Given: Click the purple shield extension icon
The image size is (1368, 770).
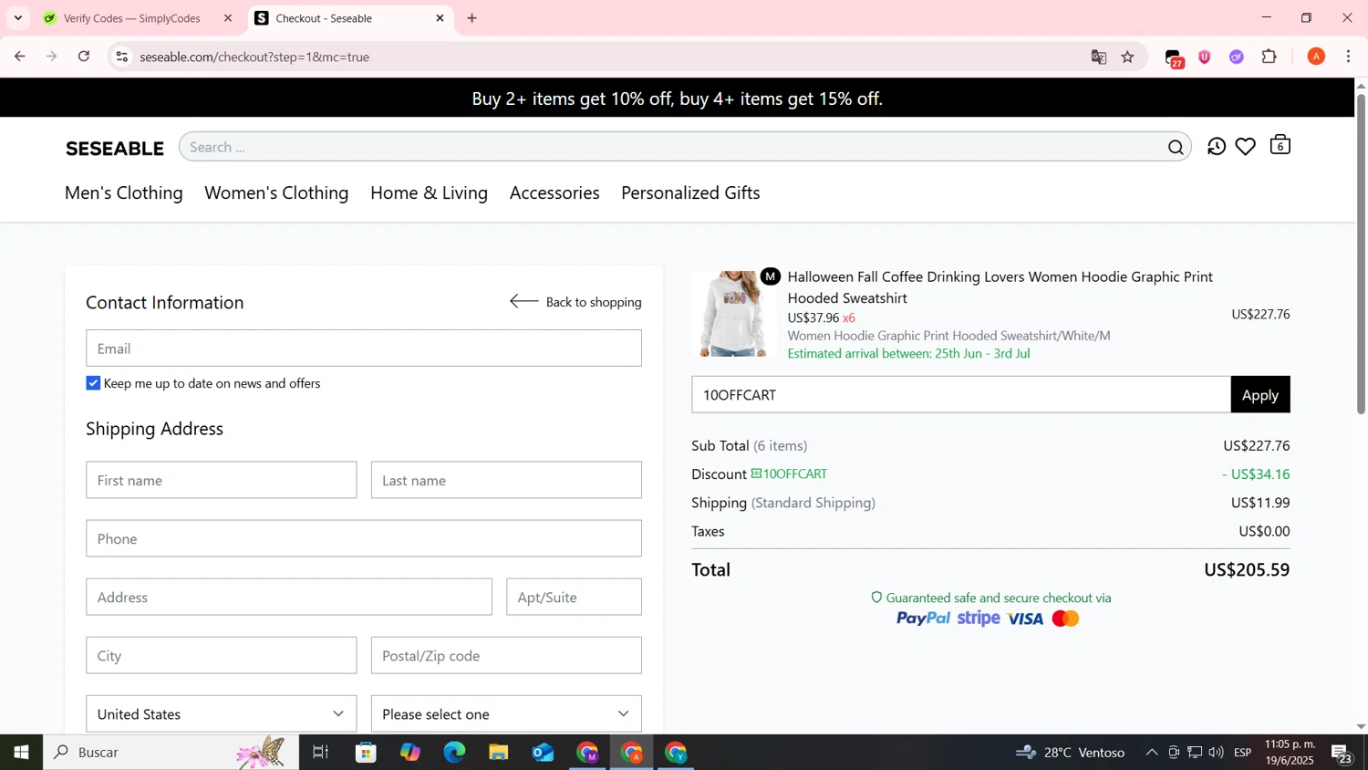Looking at the screenshot, I should click(1205, 57).
